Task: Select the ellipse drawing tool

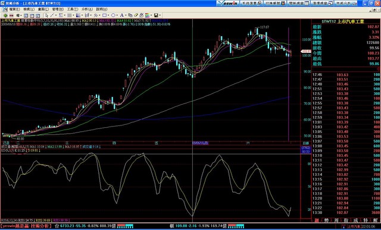Action: click(x=113, y=15)
